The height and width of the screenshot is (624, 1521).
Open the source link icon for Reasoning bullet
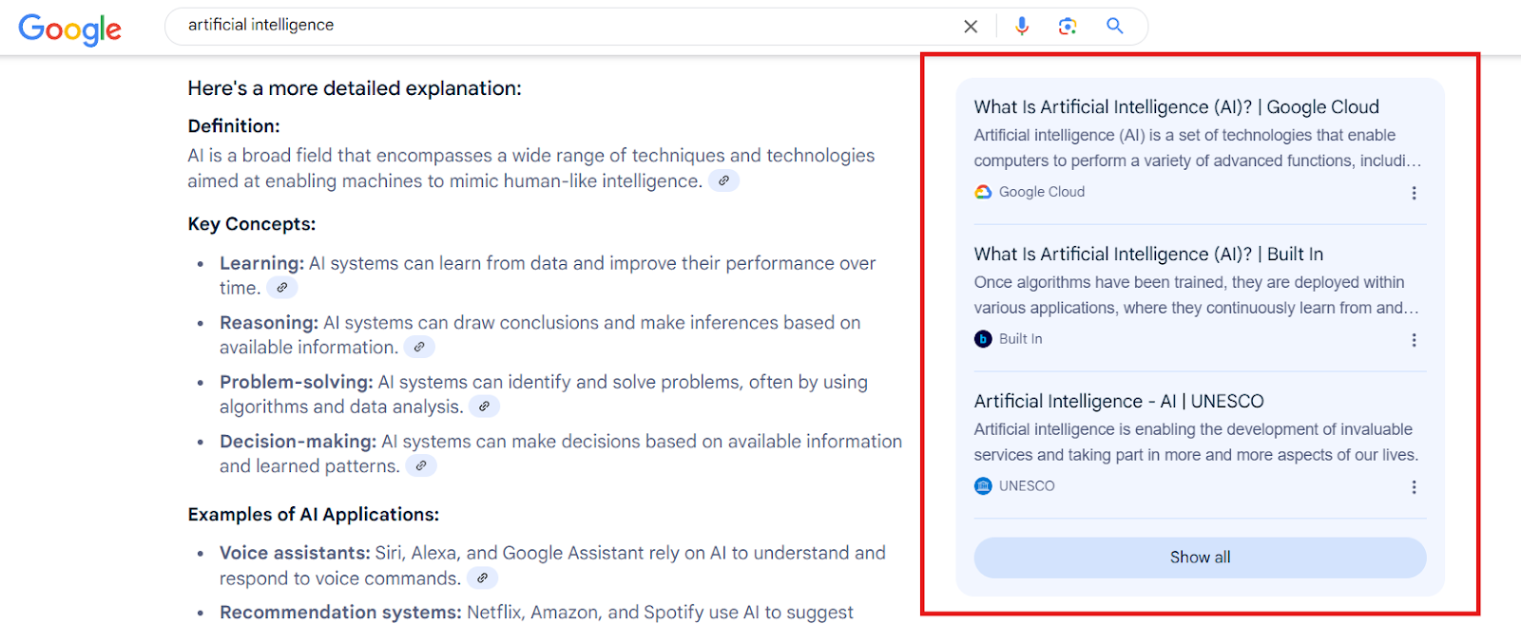[x=419, y=348]
